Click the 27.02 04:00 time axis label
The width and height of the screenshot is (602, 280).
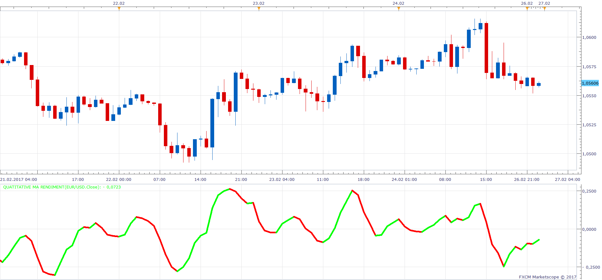[x=568, y=179]
